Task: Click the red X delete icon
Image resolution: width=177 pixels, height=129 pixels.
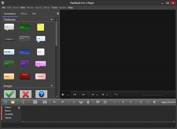Action: click(74, 102)
